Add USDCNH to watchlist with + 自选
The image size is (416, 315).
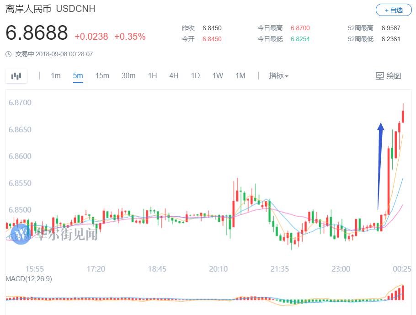point(393,10)
